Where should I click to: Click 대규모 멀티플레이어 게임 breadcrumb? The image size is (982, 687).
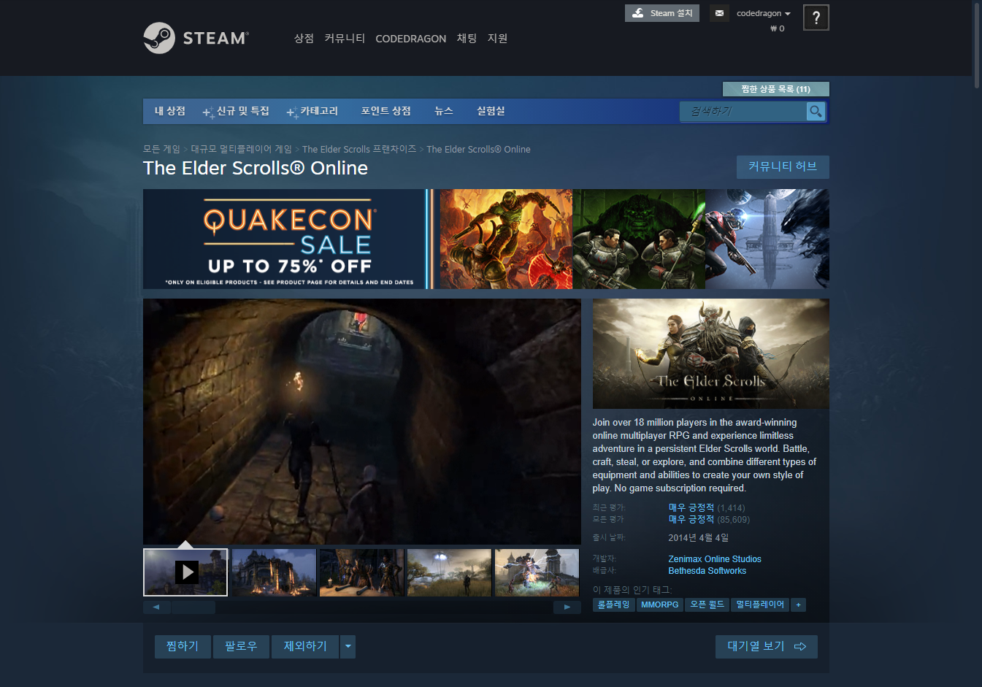241,149
